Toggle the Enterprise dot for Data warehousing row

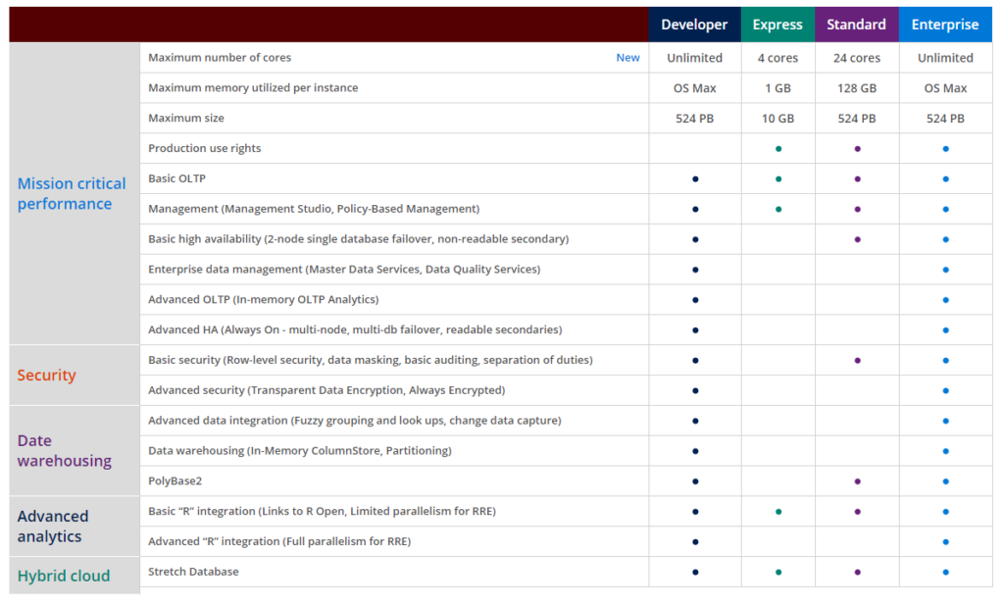[x=945, y=451]
